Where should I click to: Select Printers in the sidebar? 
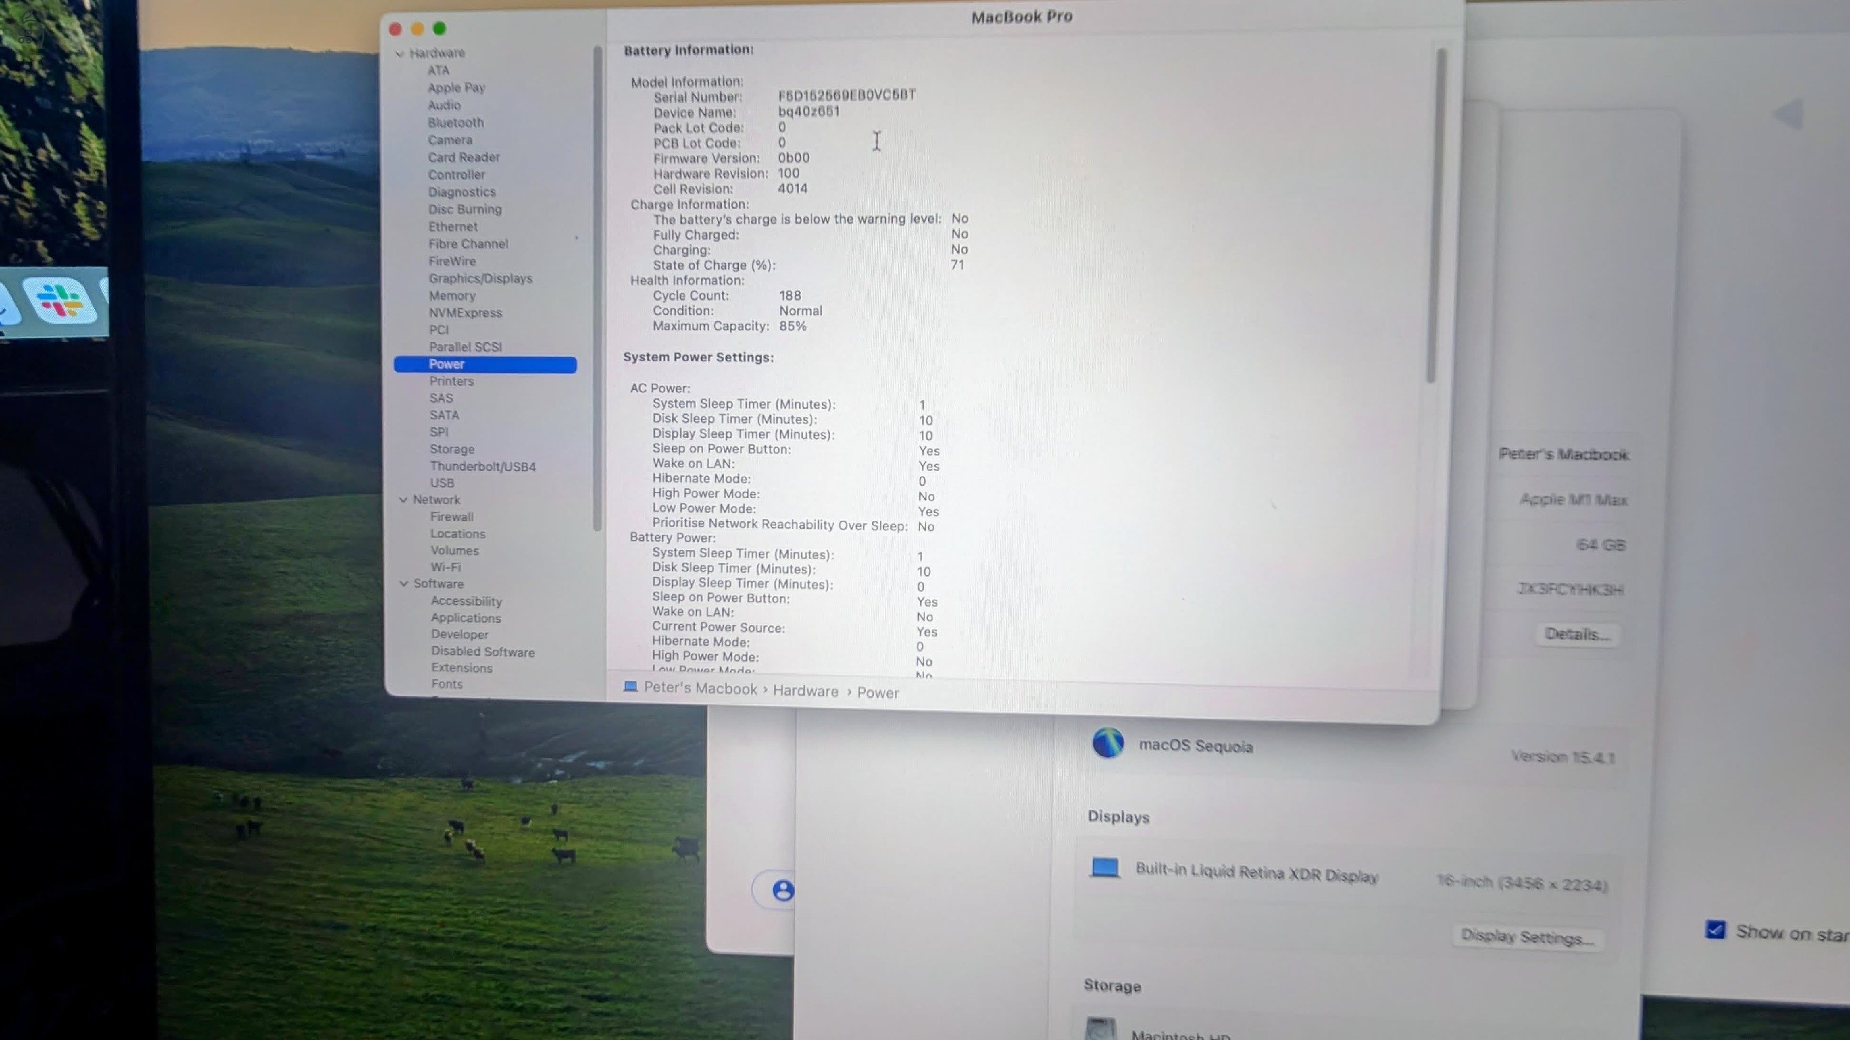pos(451,381)
